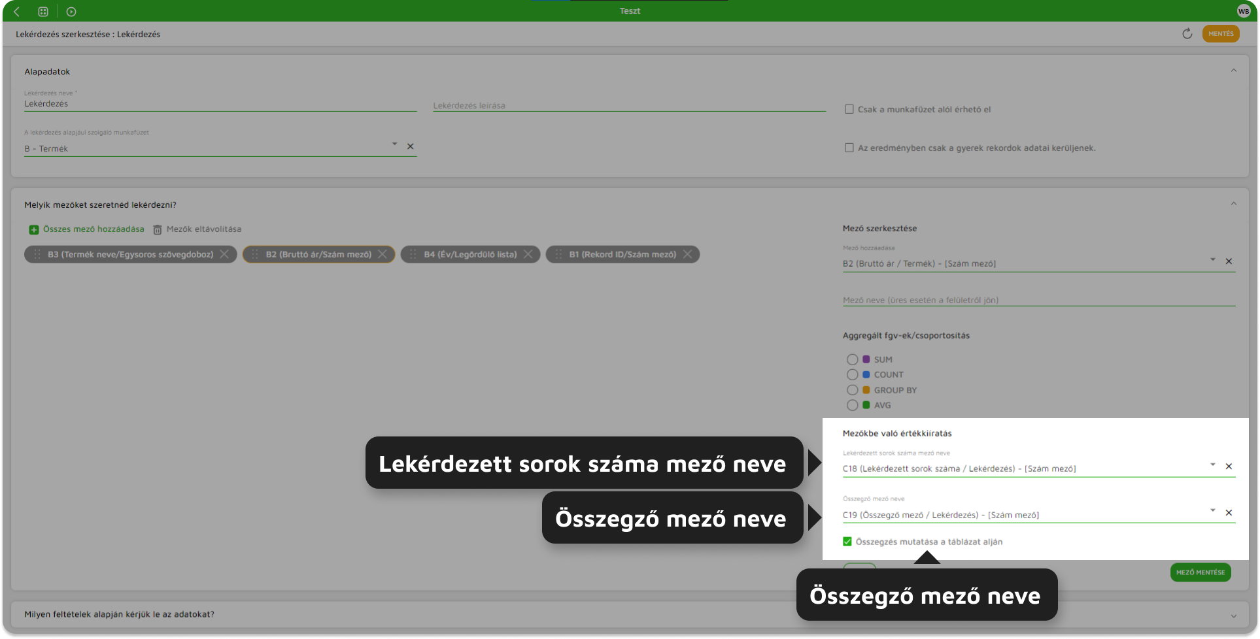Clear the B - Termék workbook selection
This screenshot has width=1260, height=639.
pos(411,146)
